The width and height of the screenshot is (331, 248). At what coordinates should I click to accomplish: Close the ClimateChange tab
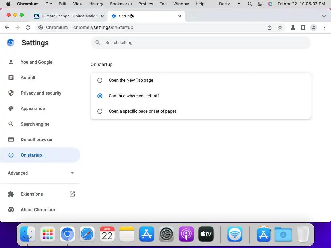(102, 16)
